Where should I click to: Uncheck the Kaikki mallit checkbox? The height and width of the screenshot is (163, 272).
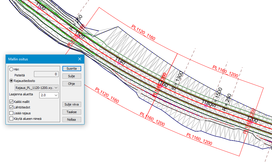[x=11, y=102]
